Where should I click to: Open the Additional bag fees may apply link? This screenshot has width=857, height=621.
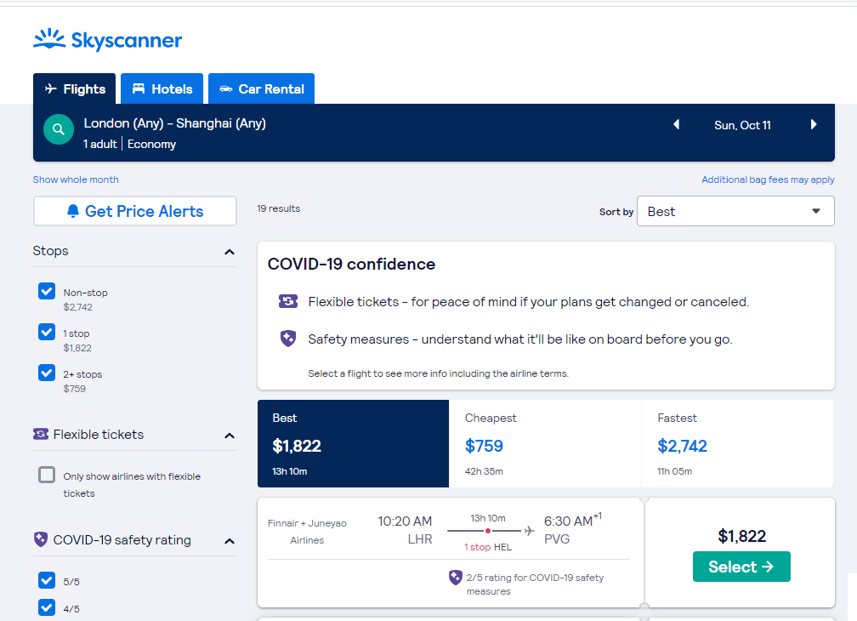click(x=768, y=179)
